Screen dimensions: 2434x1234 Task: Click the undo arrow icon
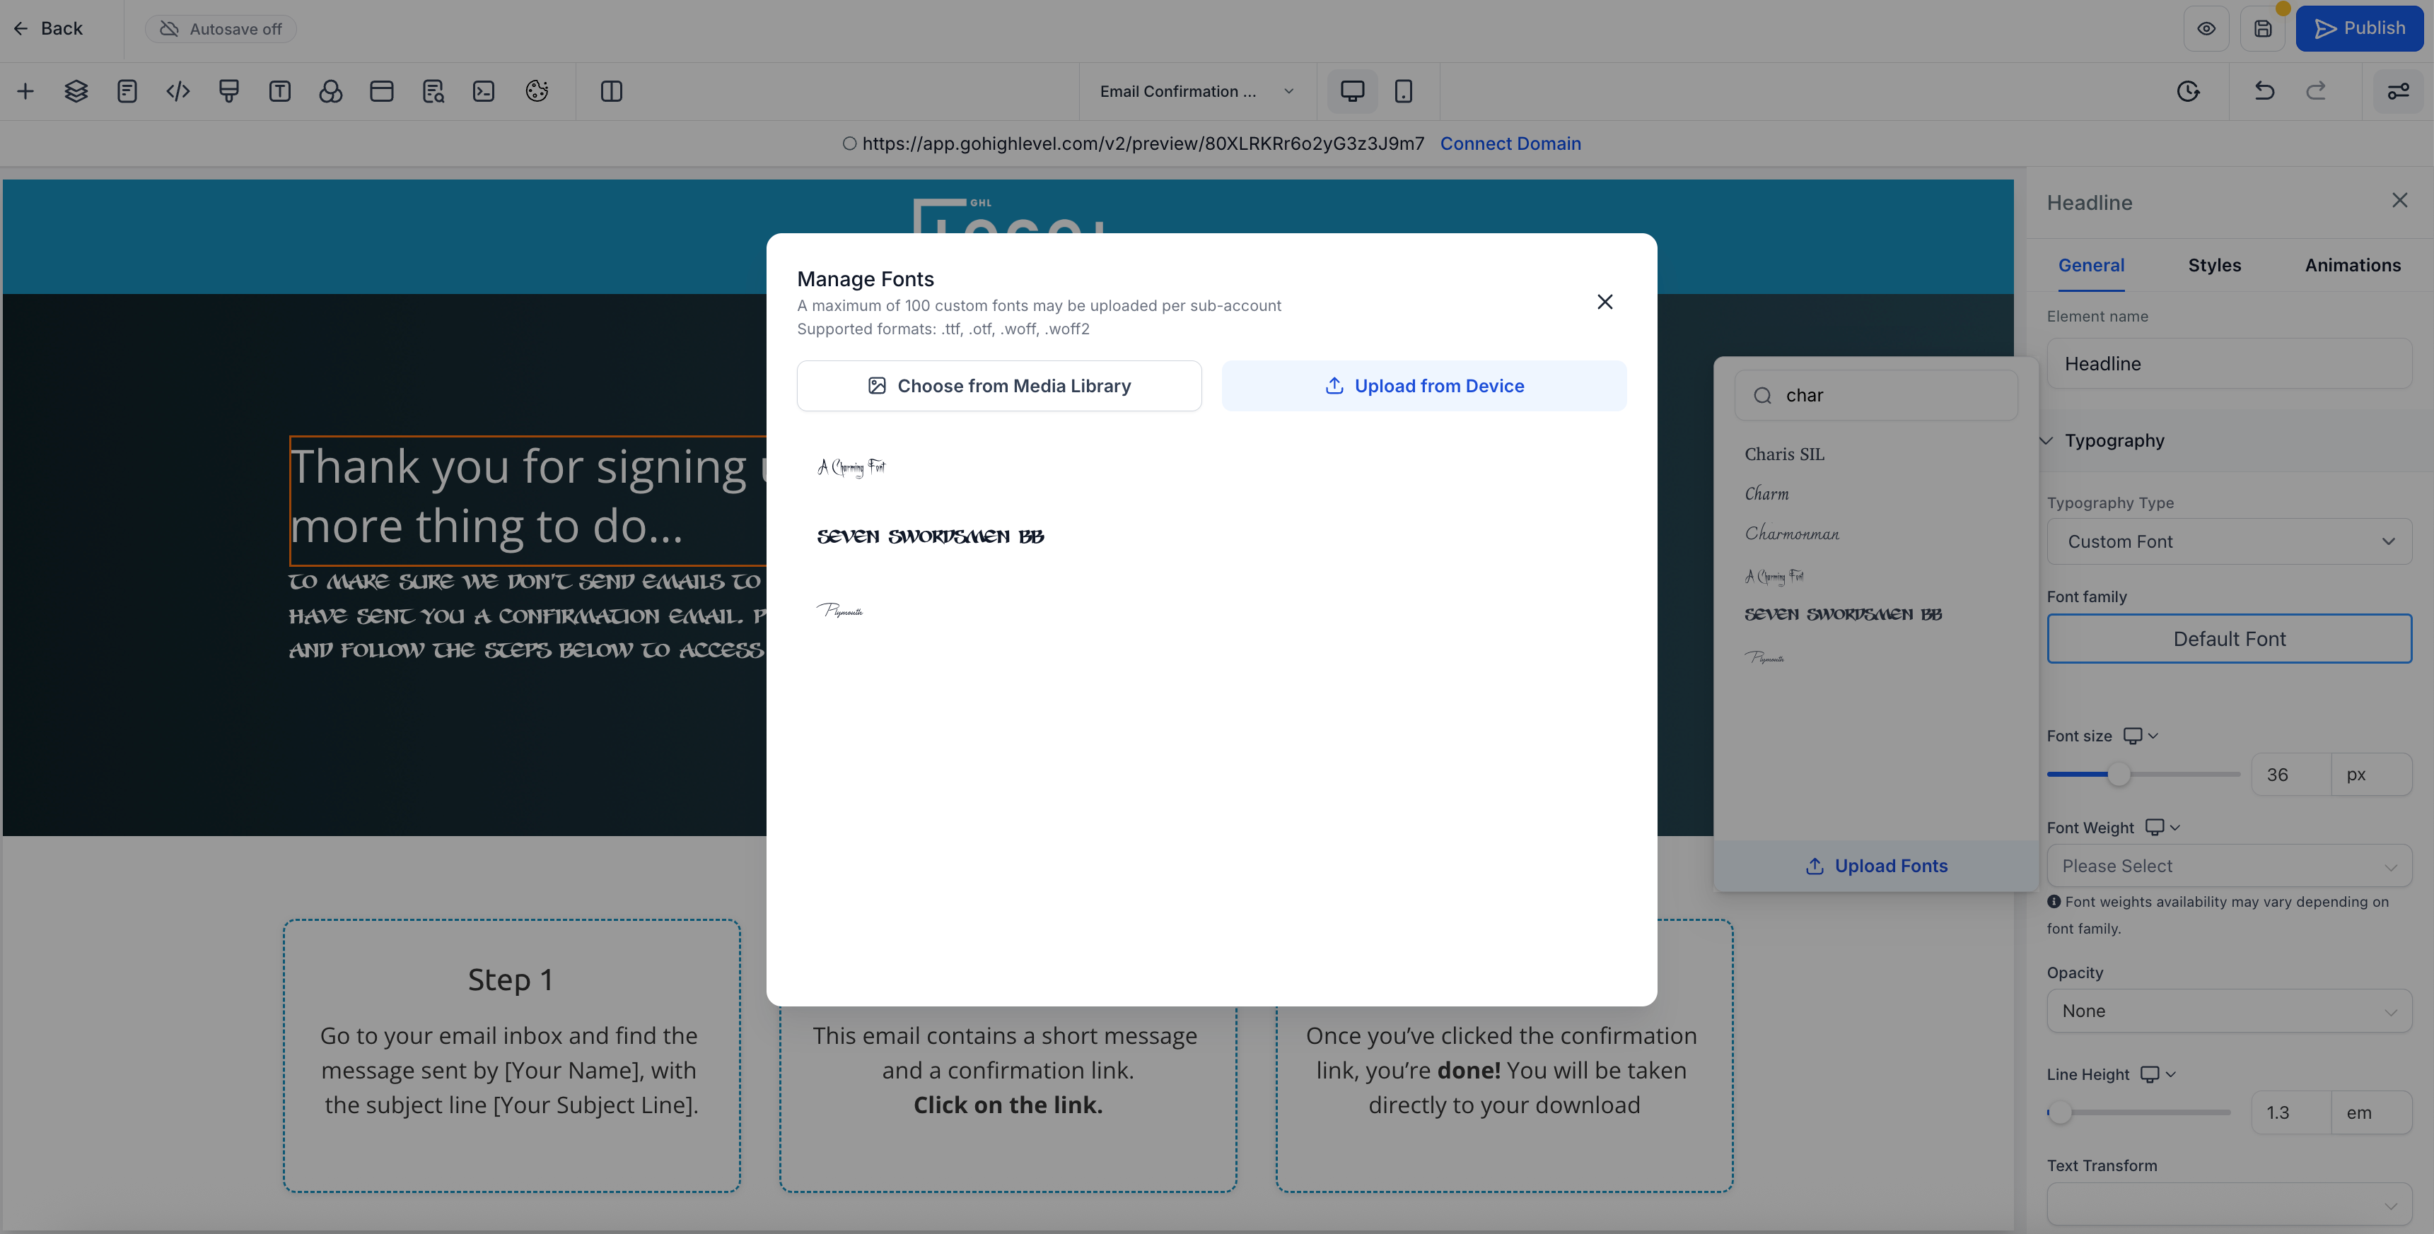[x=2264, y=90]
